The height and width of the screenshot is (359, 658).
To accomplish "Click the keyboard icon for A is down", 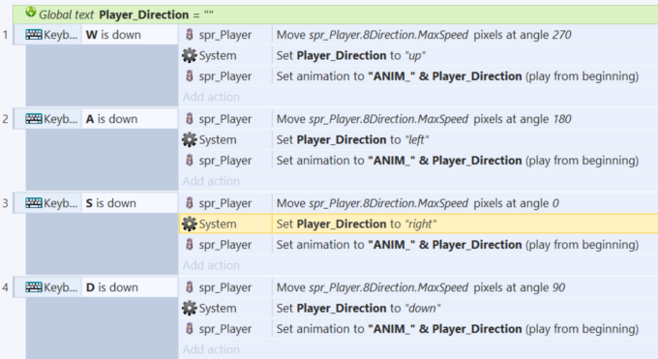I will coord(34,119).
